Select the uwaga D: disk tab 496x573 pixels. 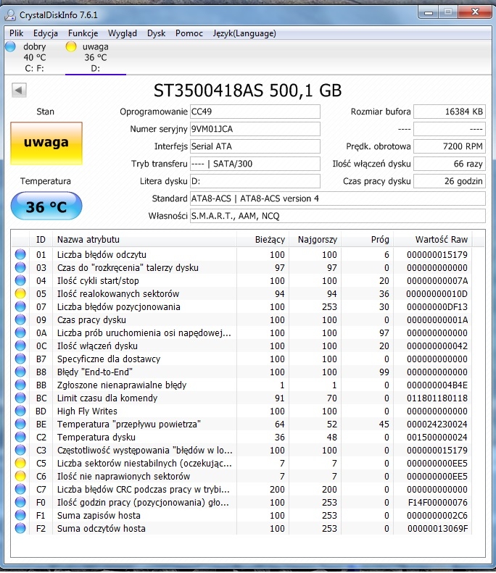pos(96,57)
